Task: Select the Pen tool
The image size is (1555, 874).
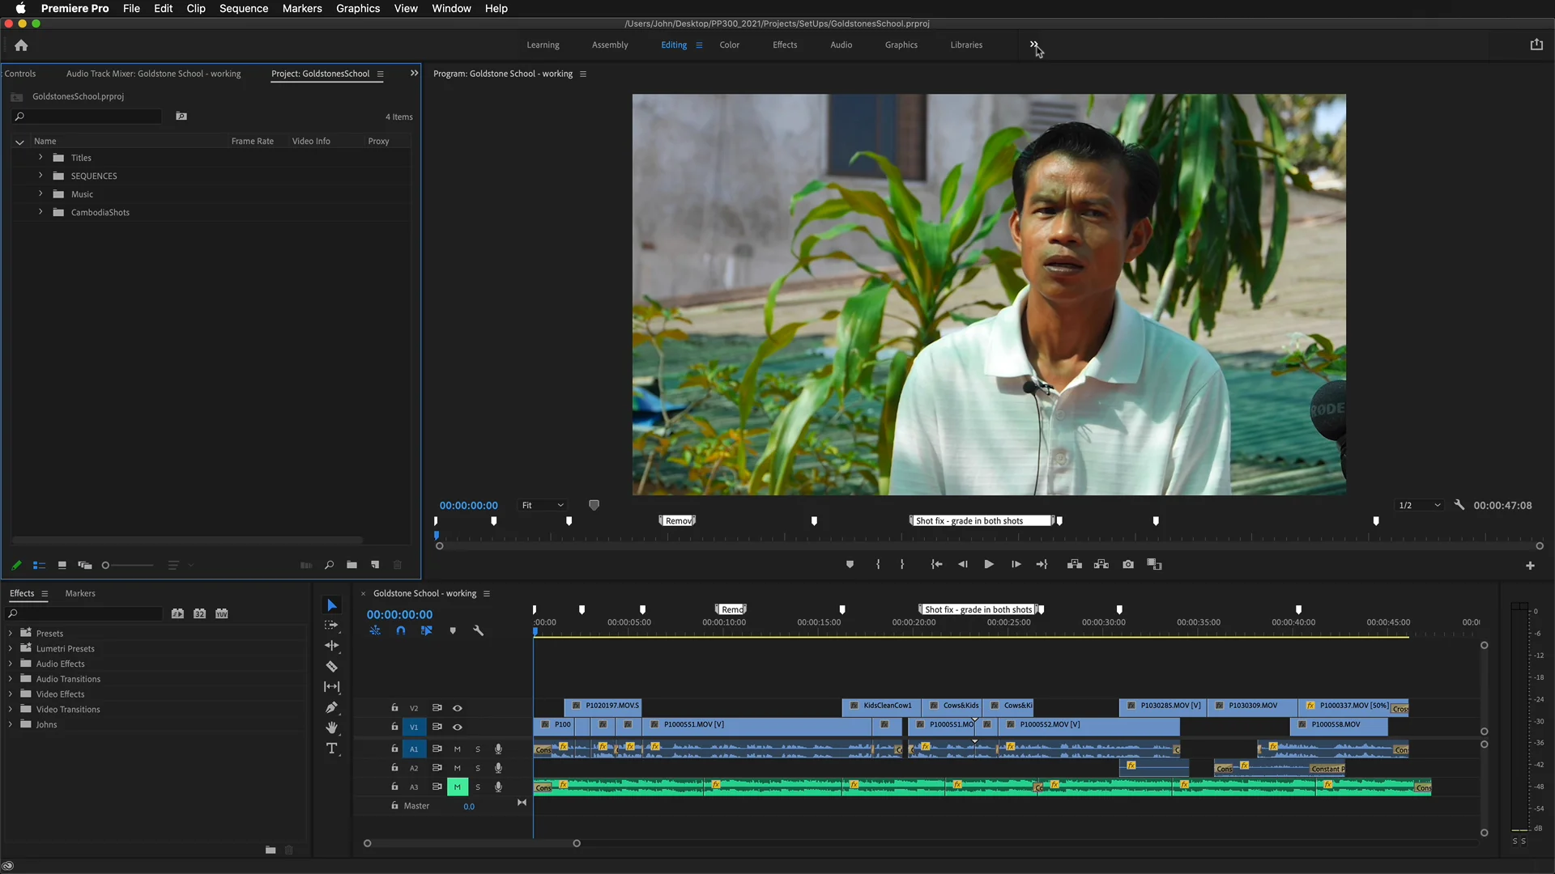Action: (x=331, y=707)
